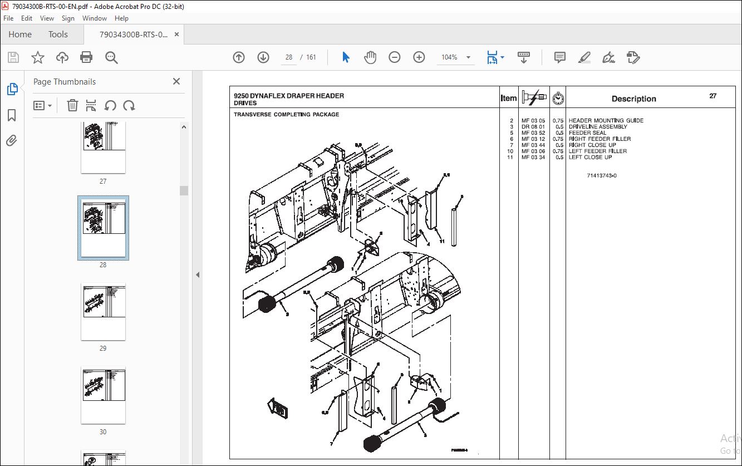Click the fit page width icon
Viewport: 742px width, 466px height.
click(492, 57)
